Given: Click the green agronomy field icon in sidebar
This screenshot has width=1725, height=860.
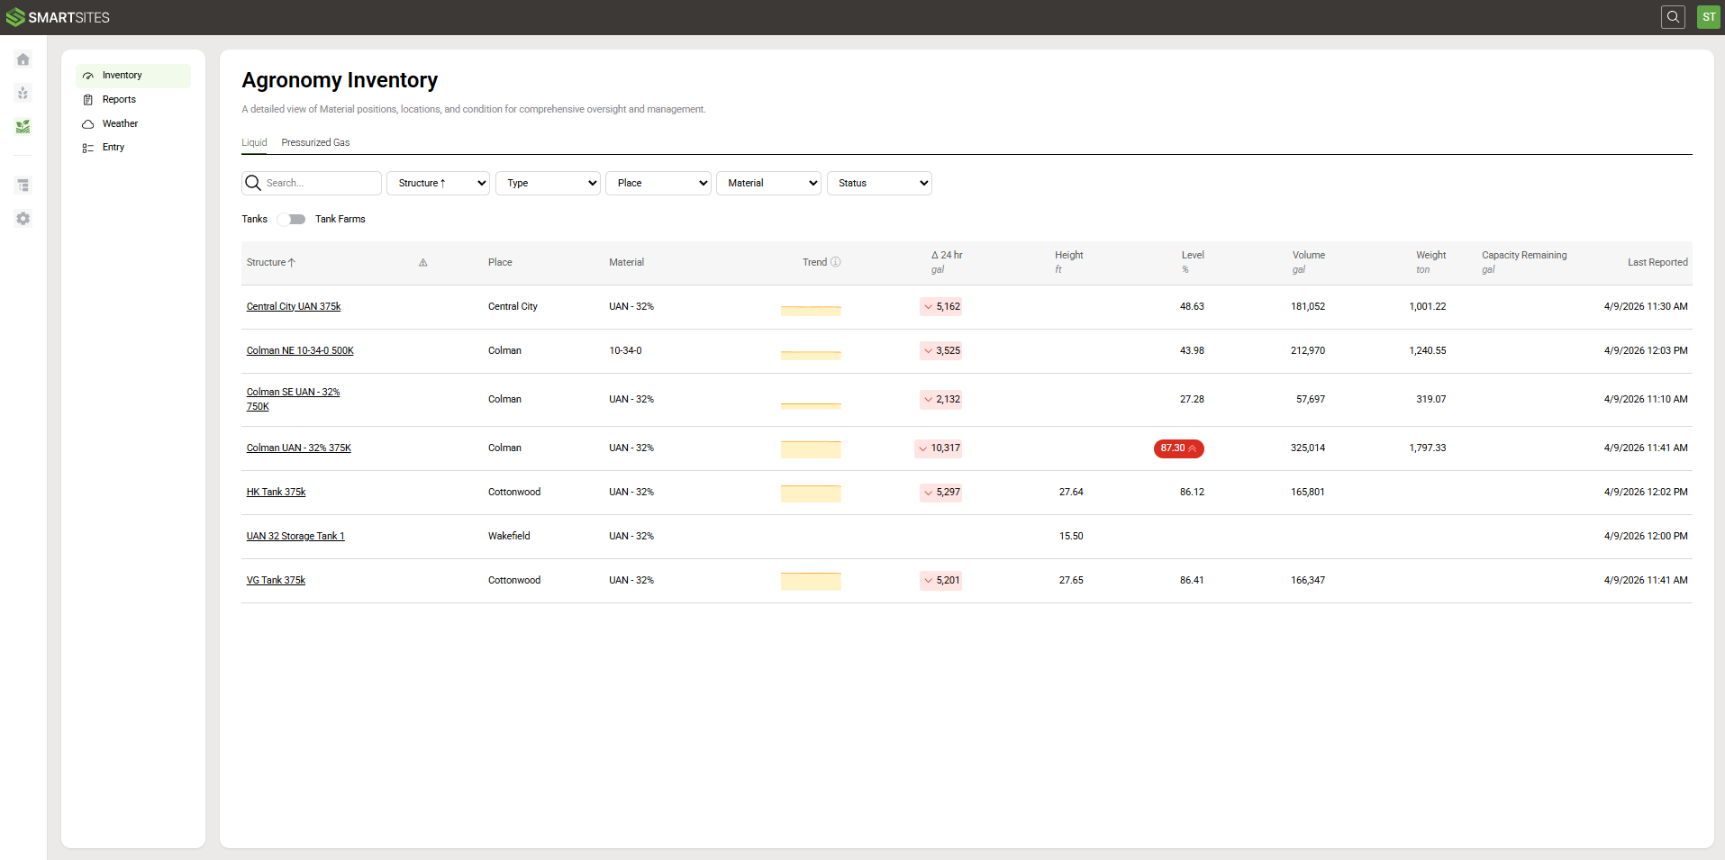Looking at the screenshot, I should tap(23, 127).
